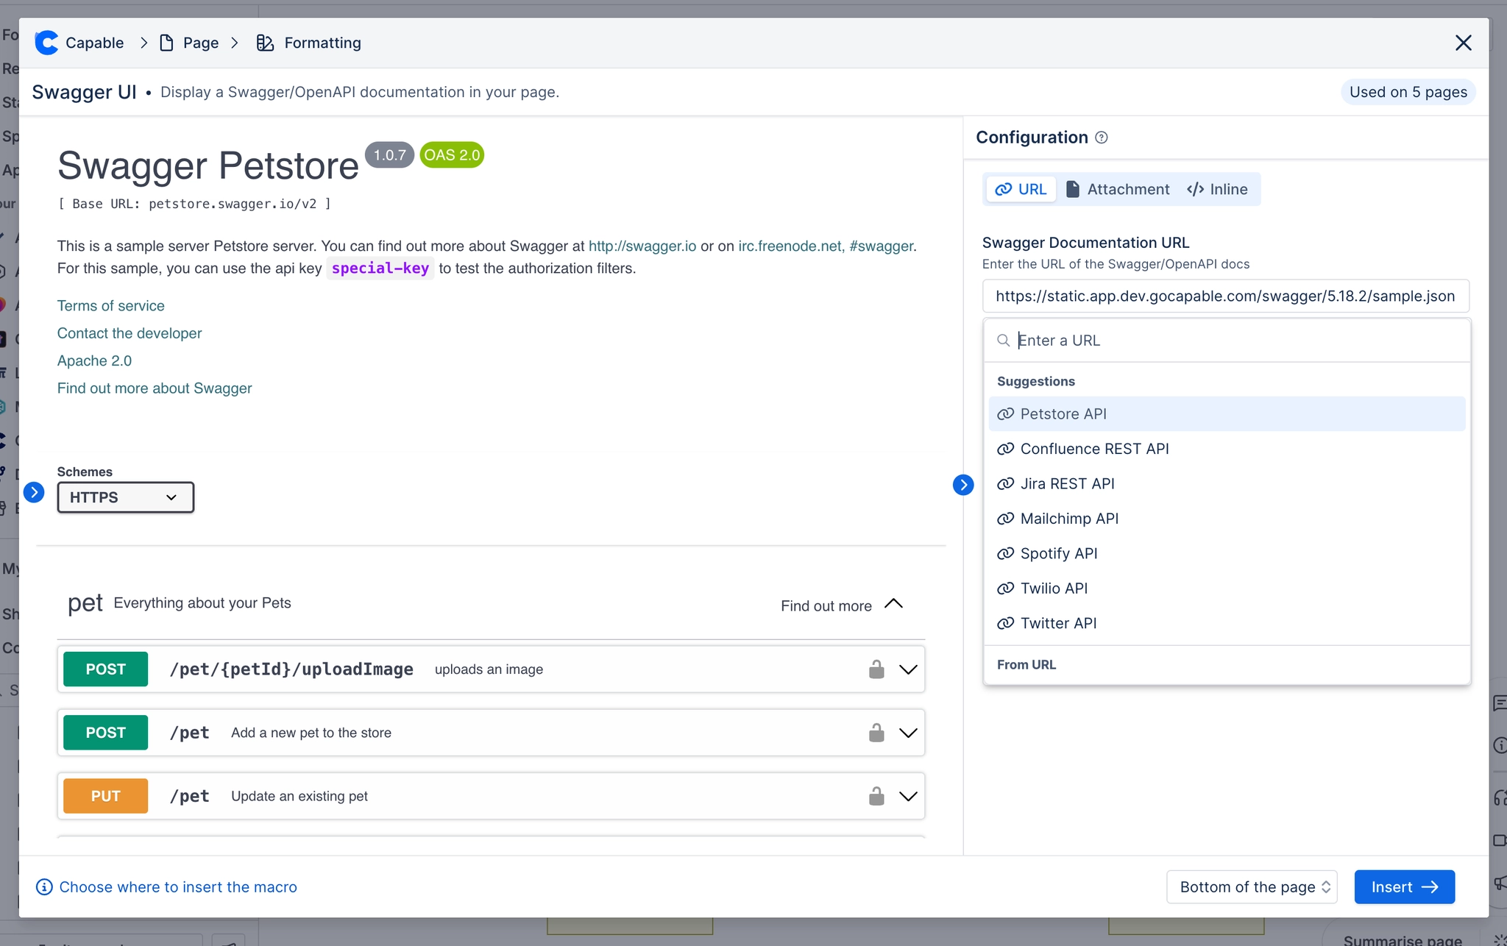This screenshot has width=1507, height=946.
Task: Click the Enter a URL search field
Action: [x=1236, y=341]
